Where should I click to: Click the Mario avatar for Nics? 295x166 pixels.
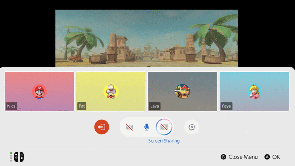(x=39, y=91)
